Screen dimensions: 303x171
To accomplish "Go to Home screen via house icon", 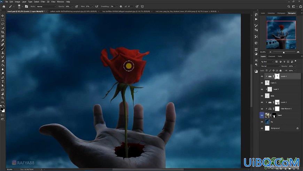I will (4, 6).
